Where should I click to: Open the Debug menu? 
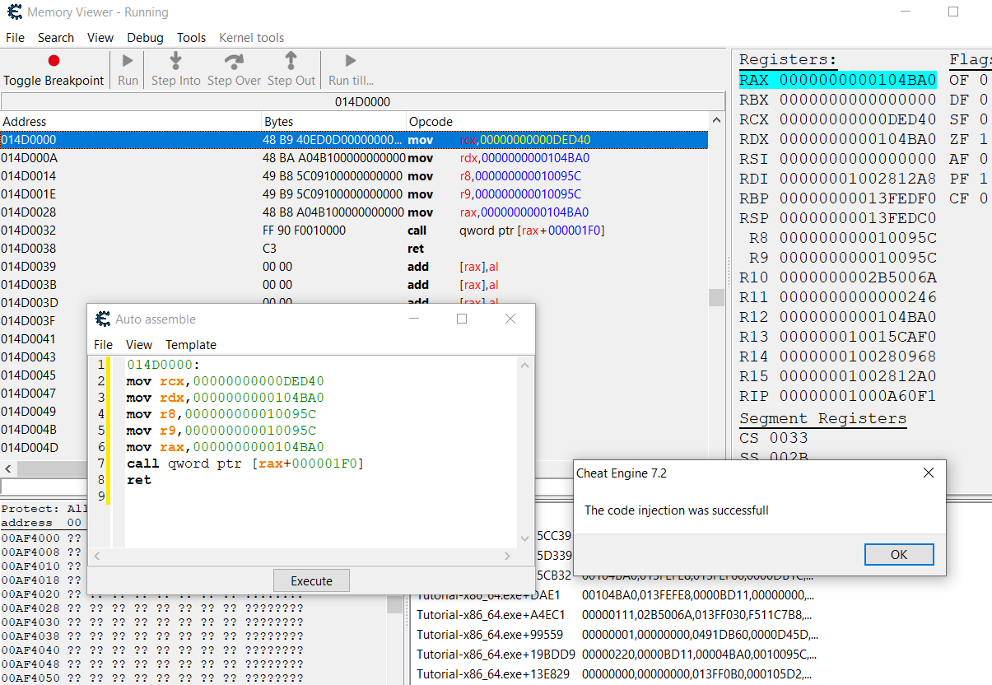click(145, 38)
